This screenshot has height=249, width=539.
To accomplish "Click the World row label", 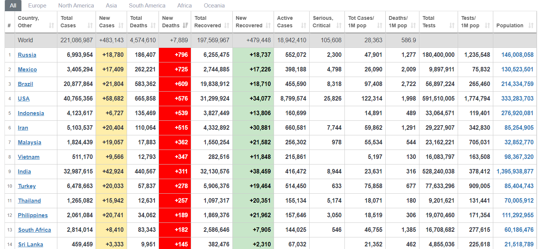I will [x=25, y=40].
